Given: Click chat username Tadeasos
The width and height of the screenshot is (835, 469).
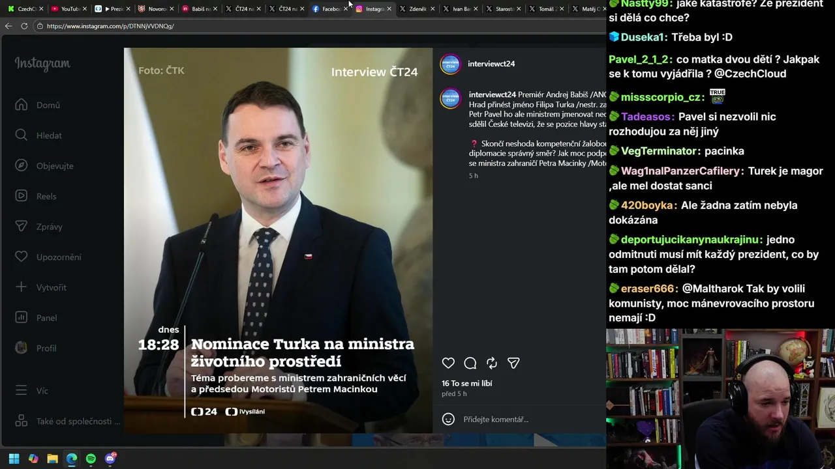Looking at the screenshot, I should pos(646,117).
